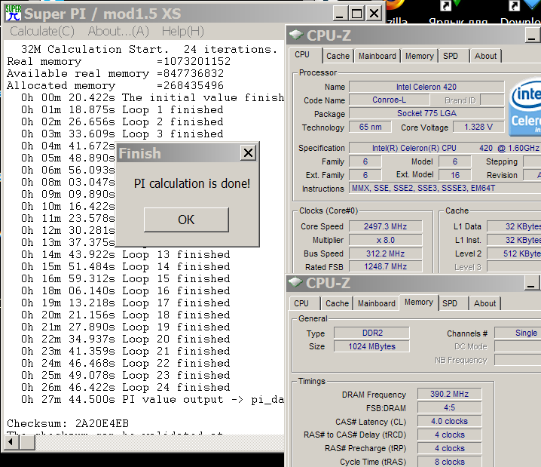The width and height of the screenshot is (541, 467).
Task: Switch to Cache tab in upper CPU-Z window
Action: pos(338,56)
